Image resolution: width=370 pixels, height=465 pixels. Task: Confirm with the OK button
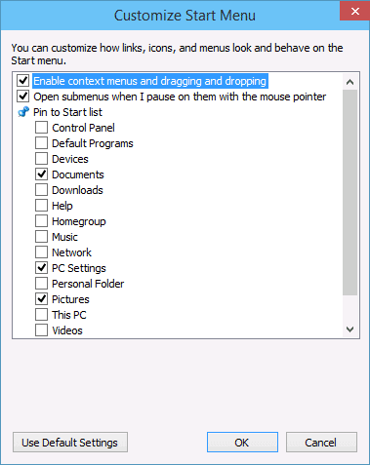pos(242,443)
